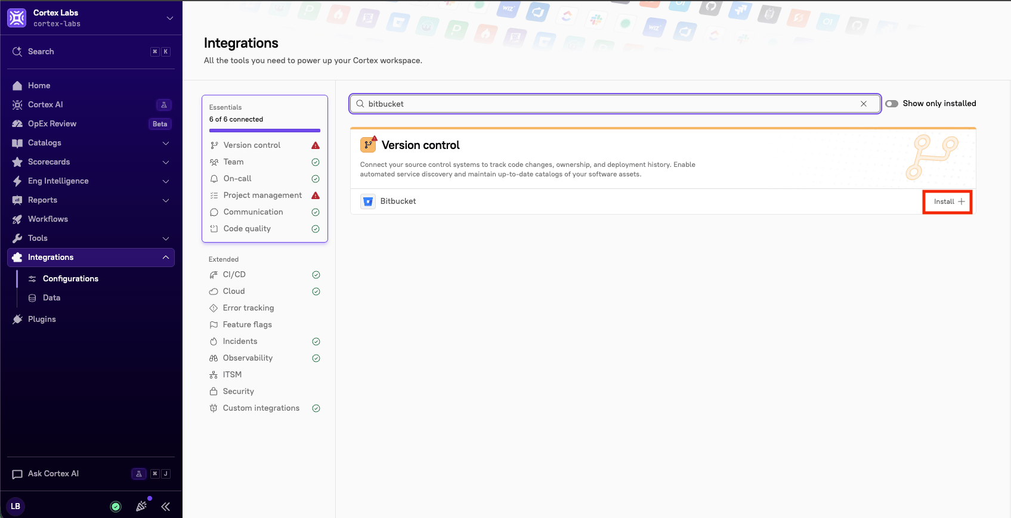Image resolution: width=1011 pixels, height=518 pixels.
Task: Open the sidebar Search button
Action: [x=91, y=52]
